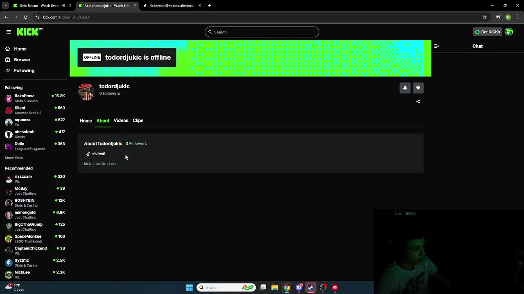Expand Show More in Following list

point(14,158)
